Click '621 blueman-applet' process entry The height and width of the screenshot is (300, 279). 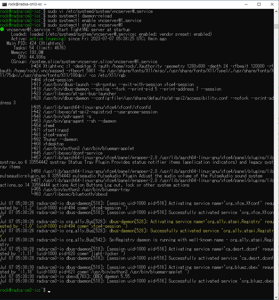click(83, 149)
